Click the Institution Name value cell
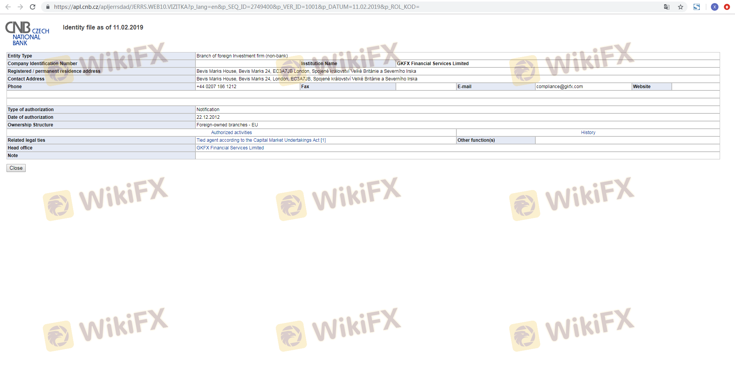Viewport: 735px width, 372px height. [x=433, y=64]
